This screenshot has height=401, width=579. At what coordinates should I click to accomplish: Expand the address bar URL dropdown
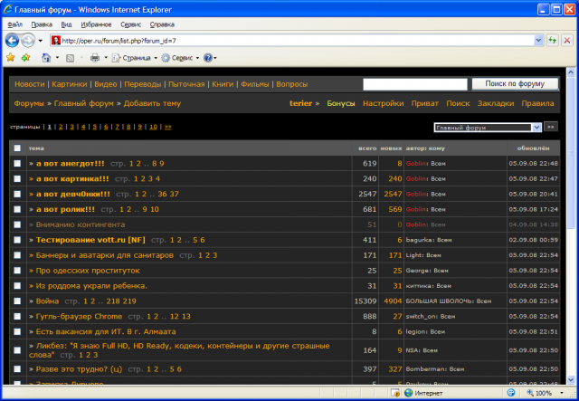(539, 41)
